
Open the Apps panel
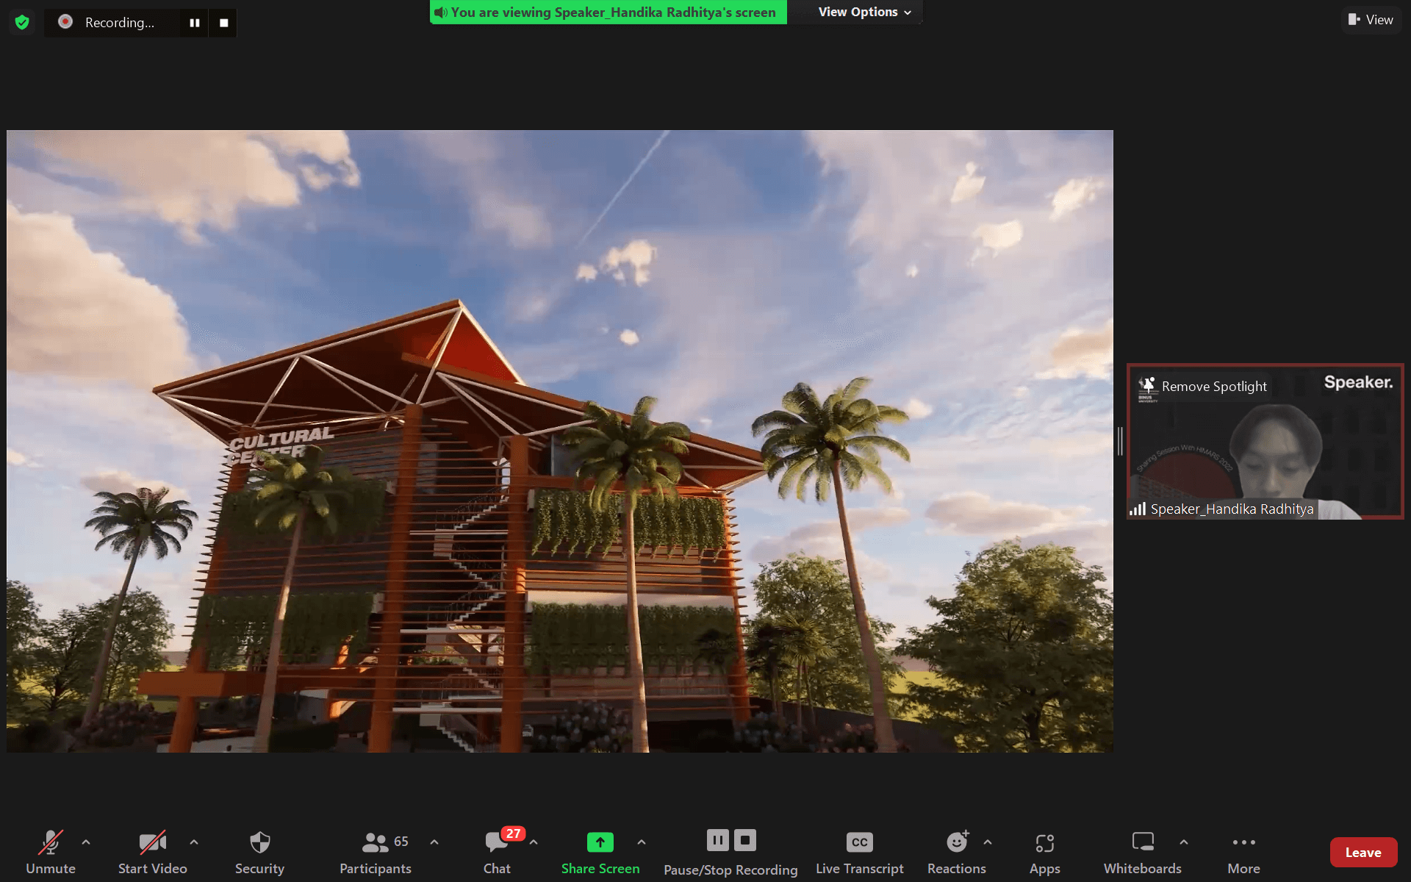pyautogui.click(x=1045, y=853)
